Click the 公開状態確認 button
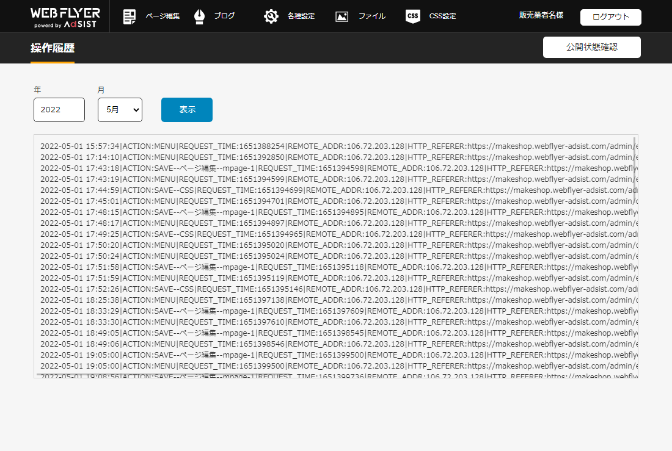672x451 pixels. (591, 47)
